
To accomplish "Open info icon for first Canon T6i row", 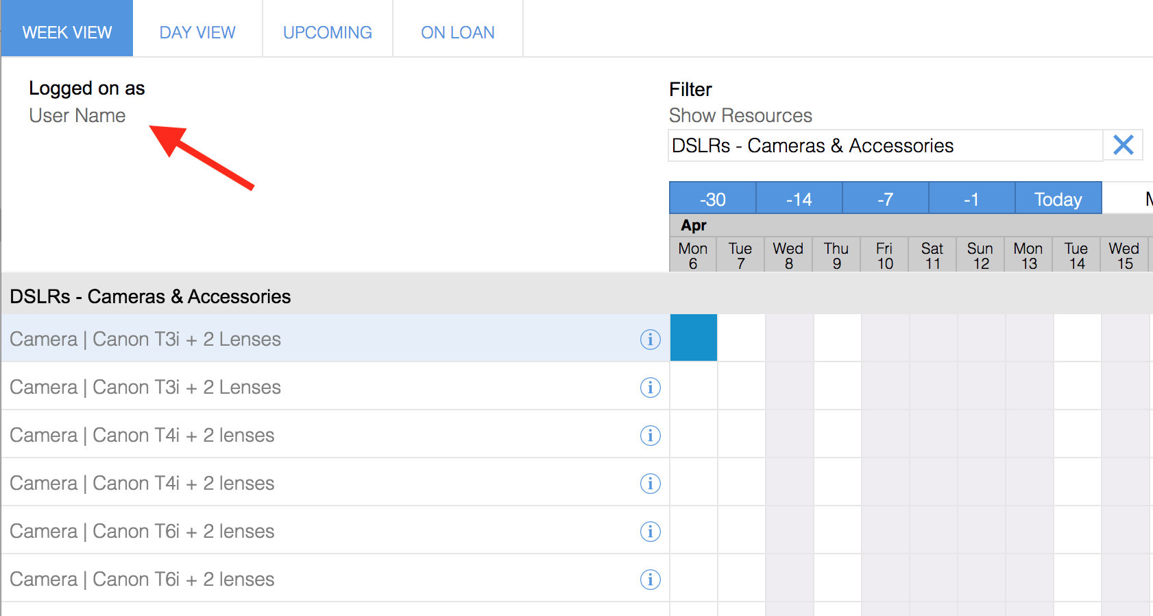I will click(x=650, y=531).
